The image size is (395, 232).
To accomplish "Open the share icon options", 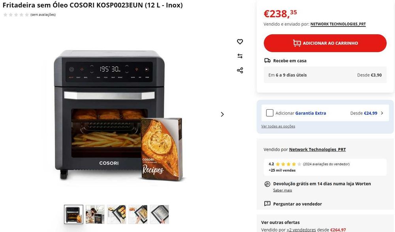I will 240,70.
